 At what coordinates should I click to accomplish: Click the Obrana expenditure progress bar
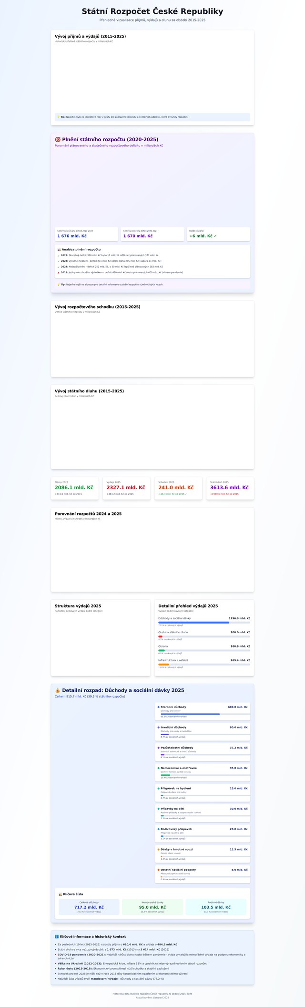pos(204,650)
